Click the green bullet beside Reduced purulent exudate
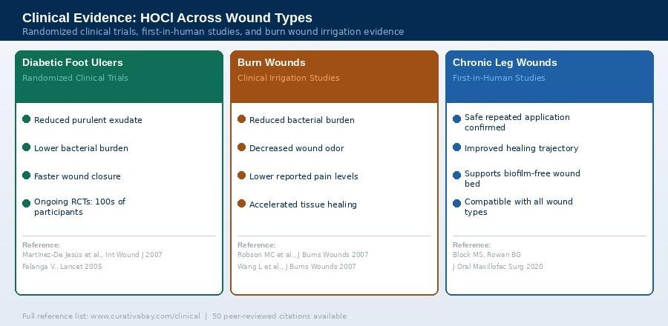The width and height of the screenshot is (668, 326). tap(27, 119)
